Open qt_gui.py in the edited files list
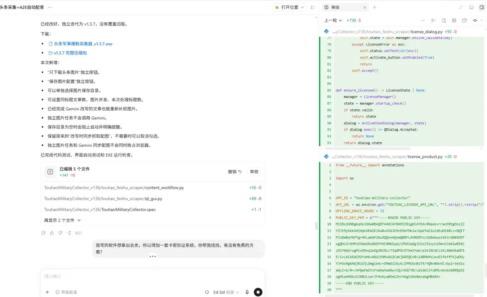487x297 pixels. click(152, 198)
